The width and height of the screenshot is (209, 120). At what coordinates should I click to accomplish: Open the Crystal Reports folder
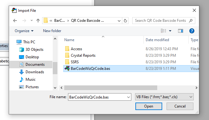pyautogui.click(x=83, y=55)
